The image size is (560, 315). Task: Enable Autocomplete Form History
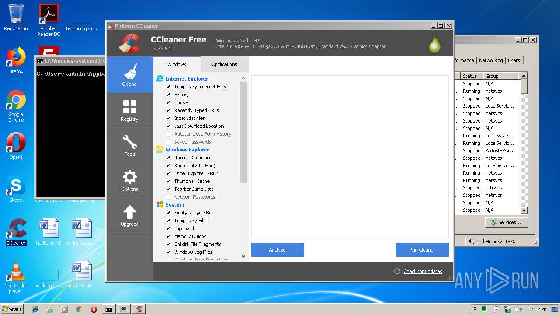pyautogui.click(x=168, y=134)
